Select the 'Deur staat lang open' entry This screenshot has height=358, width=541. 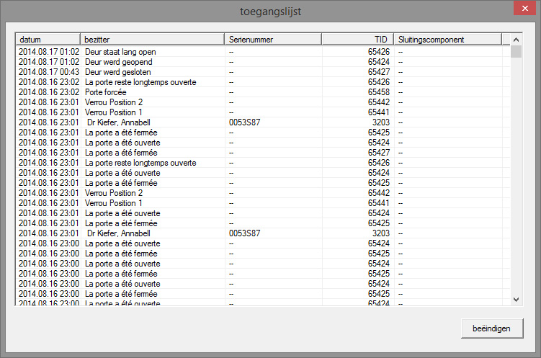coord(120,52)
